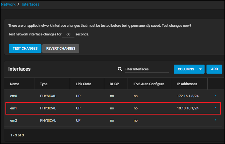This screenshot has height=144, width=225.
Task: Click the Filter Interfaces search field
Action: point(146,69)
